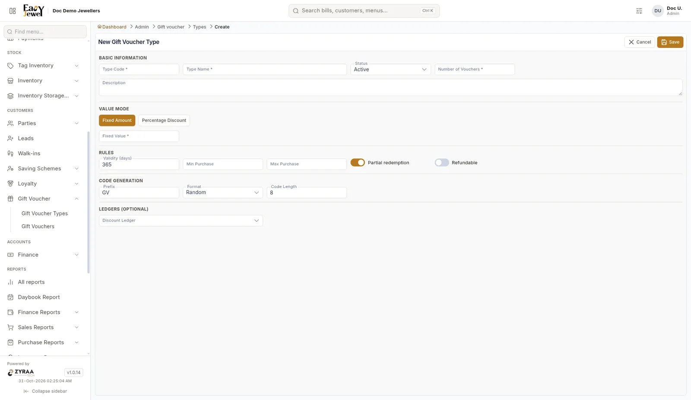This screenshot has height=400, width=691.
Task: Disable the Partial redemption toggle
Action: (358, 162)
